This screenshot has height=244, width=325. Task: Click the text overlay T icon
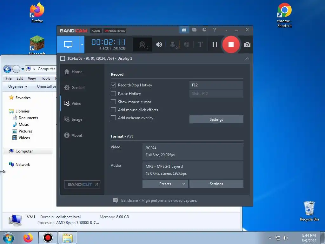(200, 44)
